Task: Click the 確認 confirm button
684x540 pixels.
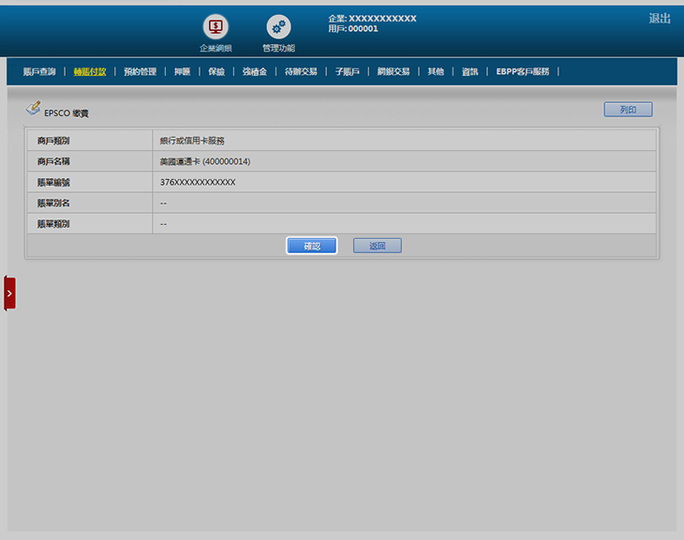Action: [312, 246]
